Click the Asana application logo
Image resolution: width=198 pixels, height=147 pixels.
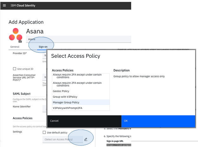pos(16,34)
